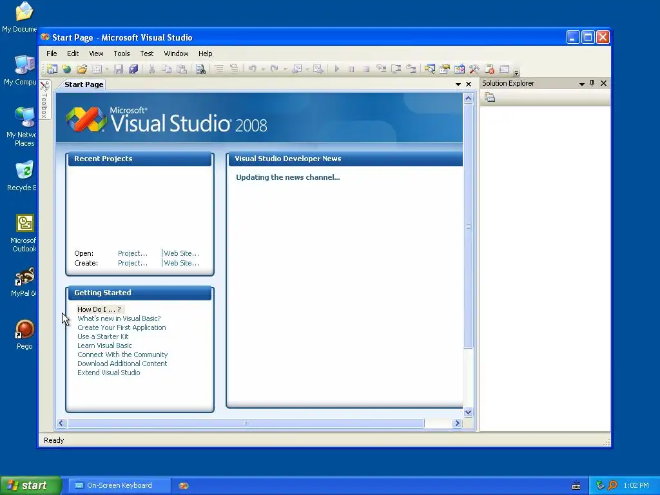Screen dimensions: 660x495
Task: Click the Open File folder icon
Action: pyautogui.click(x=82, y=69)
